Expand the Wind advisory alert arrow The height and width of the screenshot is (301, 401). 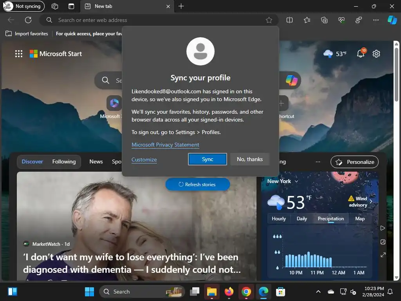(x=371, y=201)
